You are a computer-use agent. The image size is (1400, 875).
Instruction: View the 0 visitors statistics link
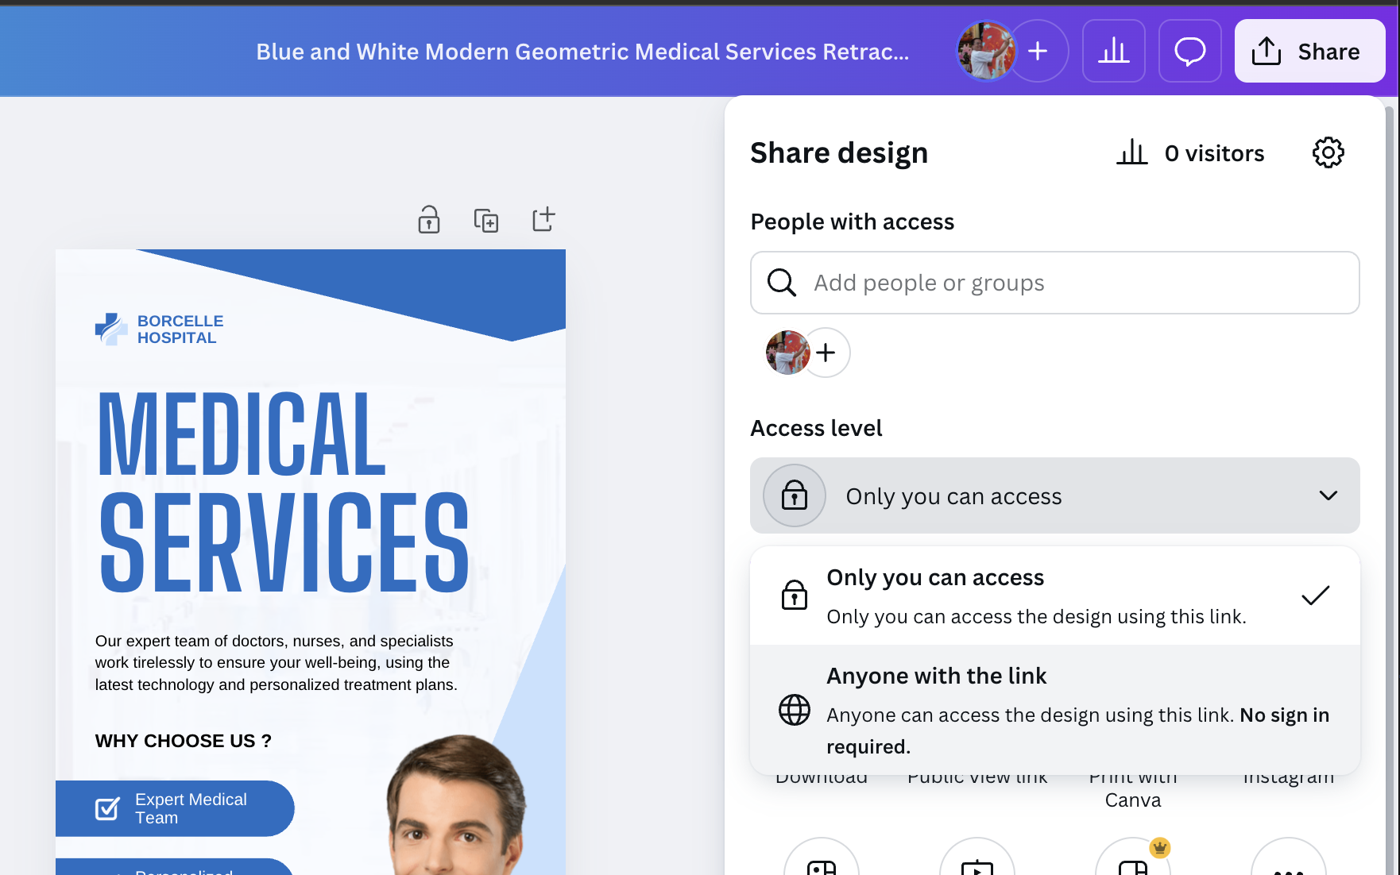[1190, 153]
